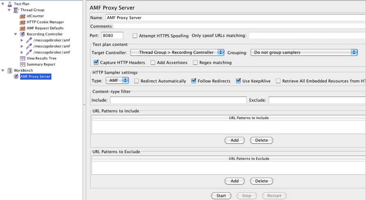Screen dimensions: 366x200
Task: Uncheck Capture HTTP Headers
Action: point(96,62)
